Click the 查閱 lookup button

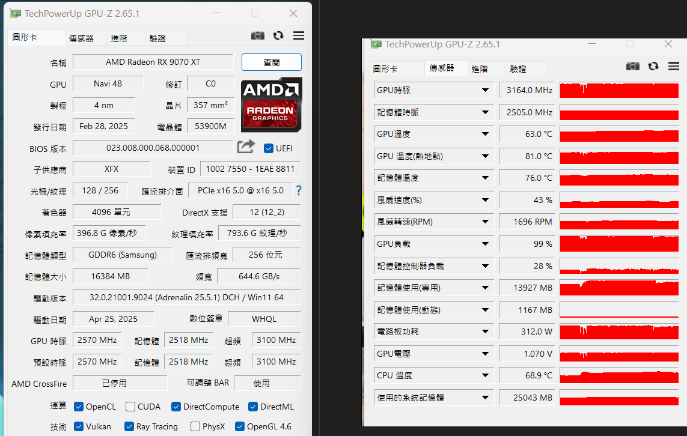coord(272,62)
